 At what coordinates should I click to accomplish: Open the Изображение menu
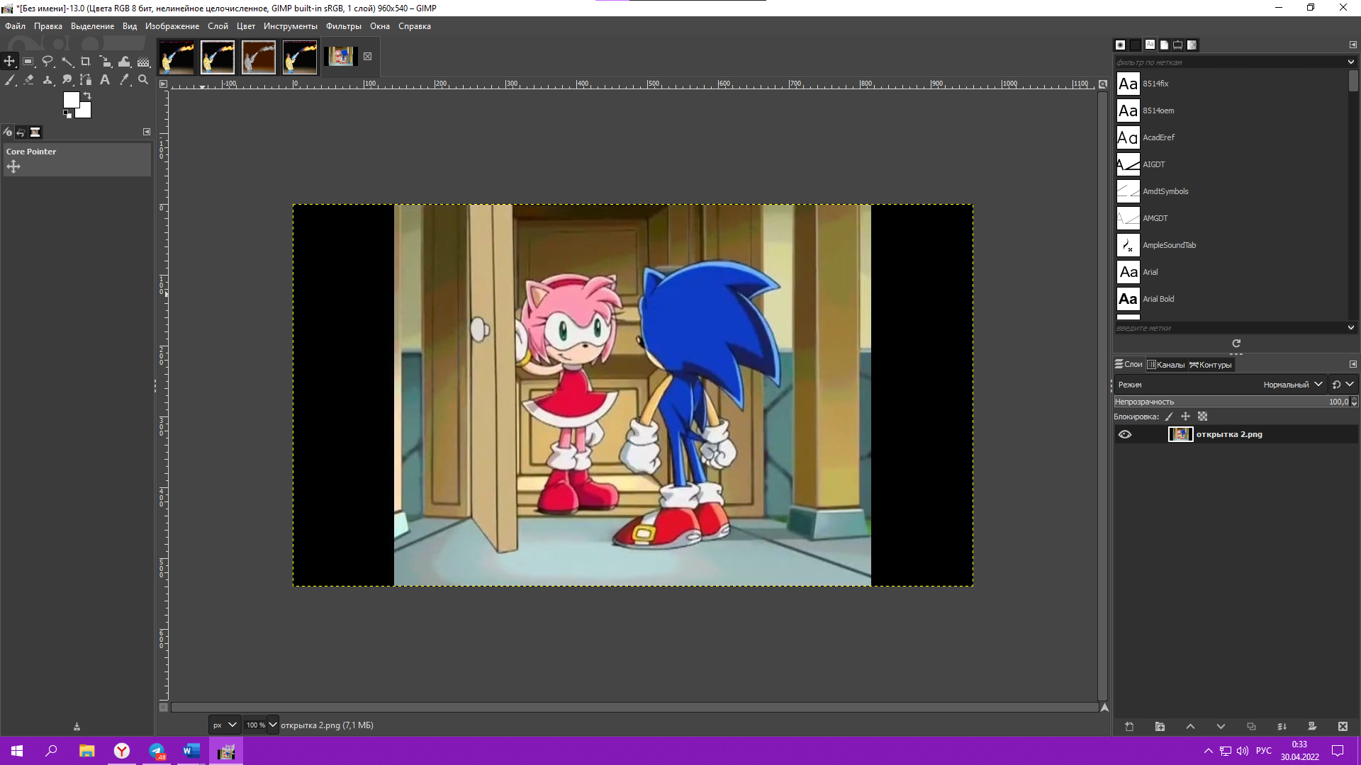[172, 26]
